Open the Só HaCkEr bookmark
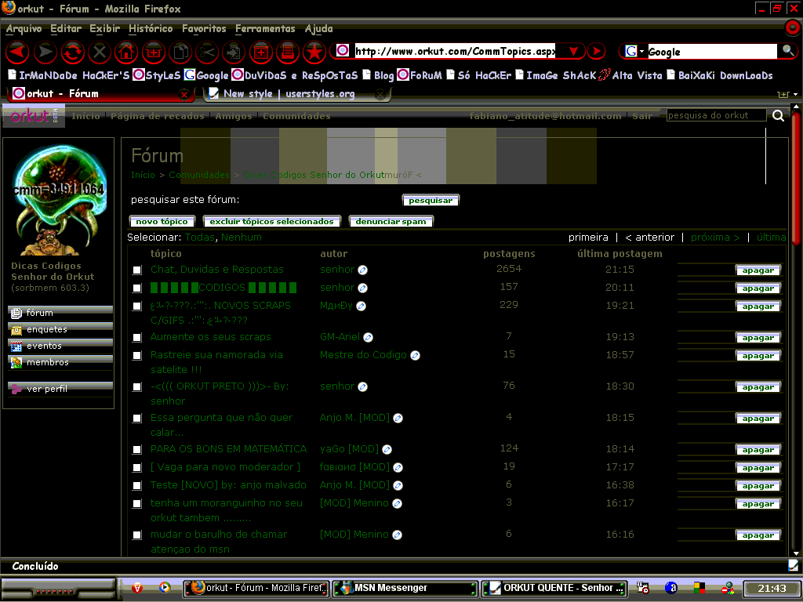The image size is (803, 602). coord(479,75)
